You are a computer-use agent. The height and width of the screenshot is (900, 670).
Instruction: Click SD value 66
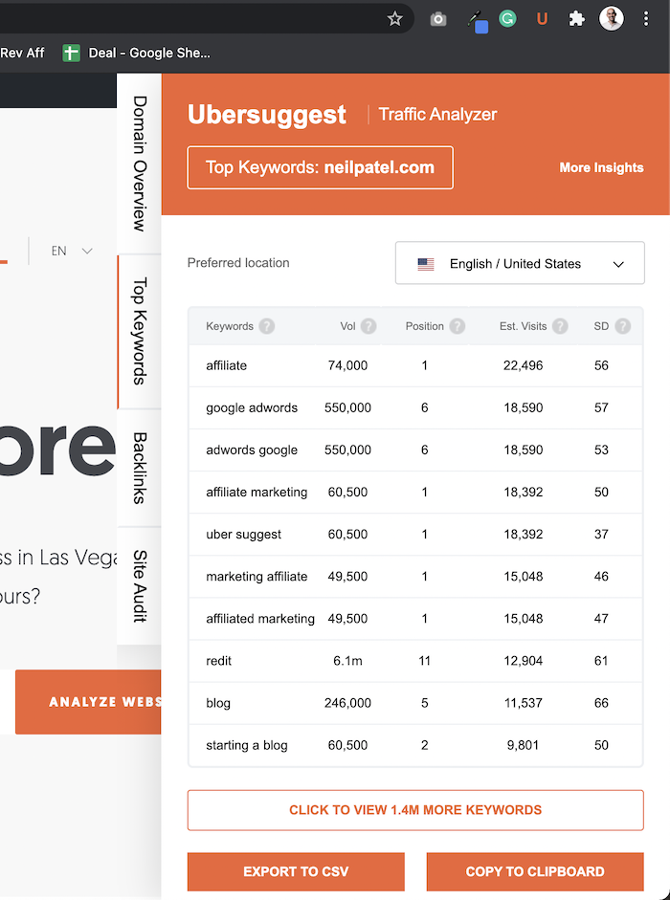[601, 703]
